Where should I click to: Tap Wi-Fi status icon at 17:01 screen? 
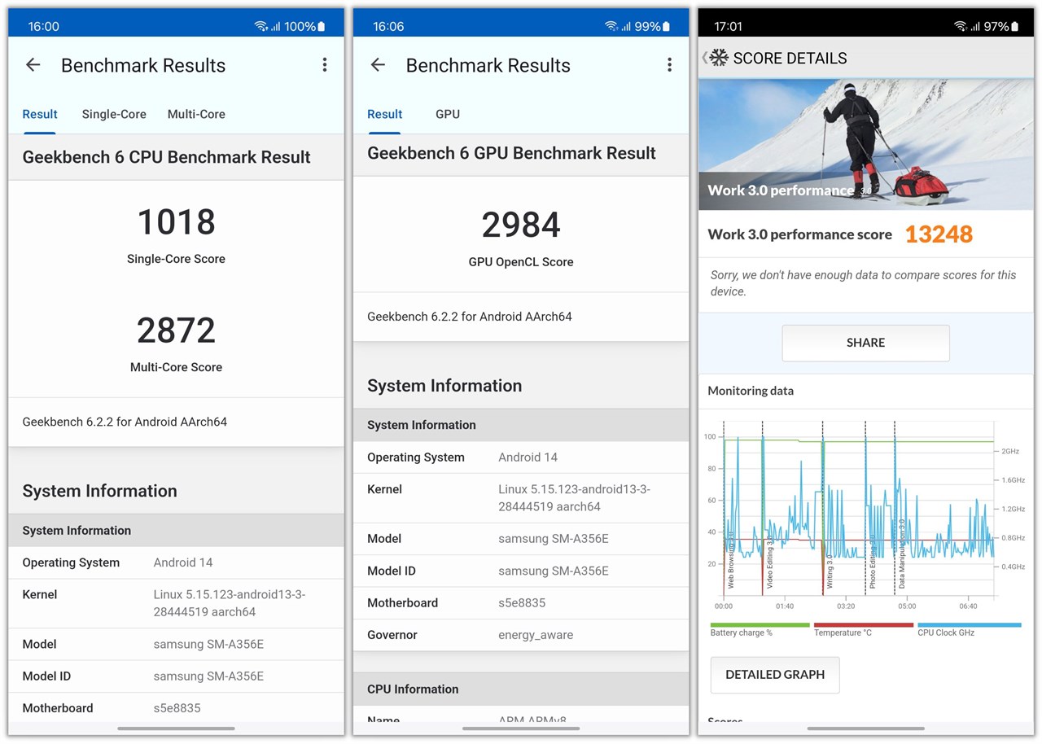point(961,27)
